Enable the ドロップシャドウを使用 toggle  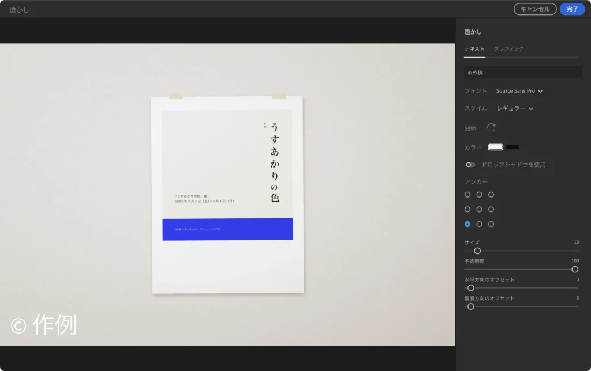[x=470, y=164]
